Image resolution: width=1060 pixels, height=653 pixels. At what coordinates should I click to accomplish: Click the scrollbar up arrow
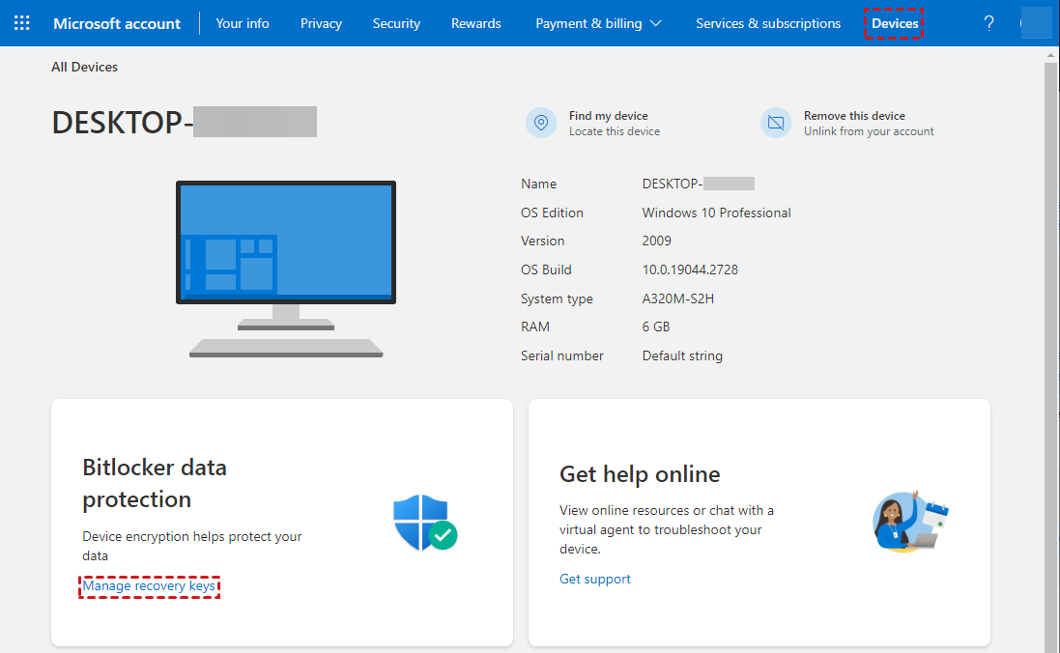tap(1050, 55)
